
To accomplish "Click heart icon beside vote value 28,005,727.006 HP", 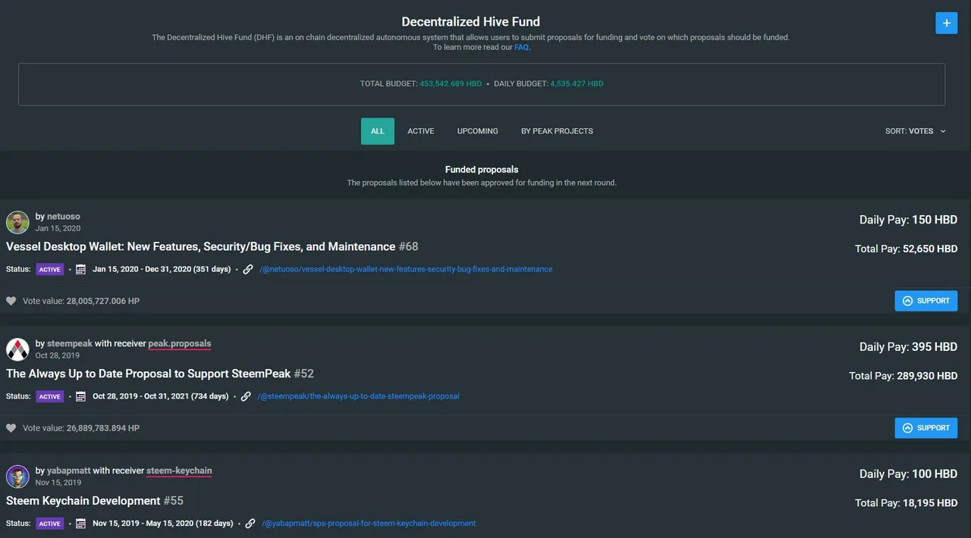I will [x=11, y=301].
